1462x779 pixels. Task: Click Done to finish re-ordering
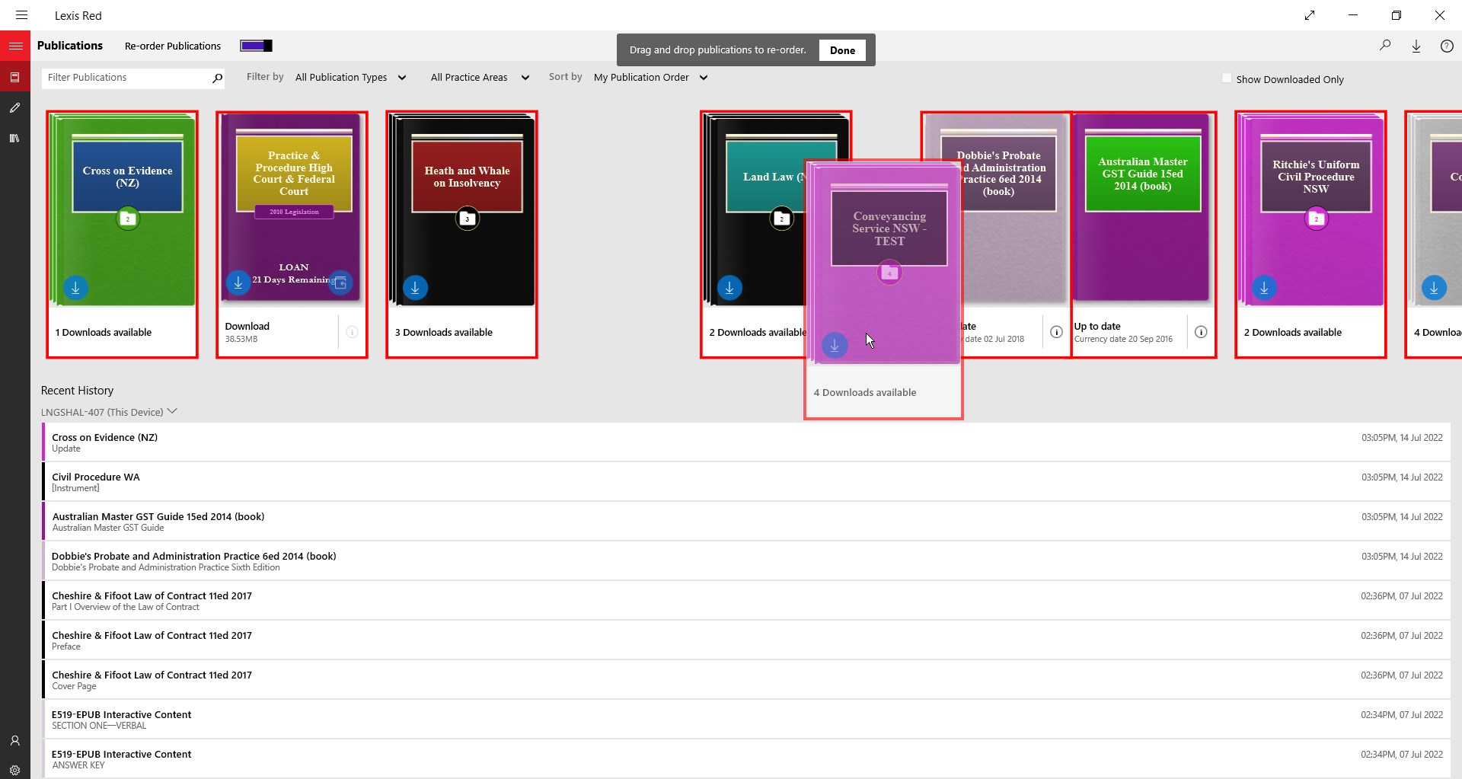coord(843,49)
